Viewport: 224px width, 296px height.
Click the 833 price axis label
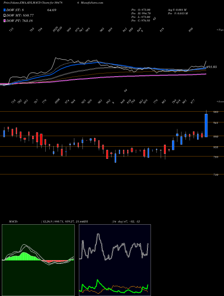pos(215,147)
